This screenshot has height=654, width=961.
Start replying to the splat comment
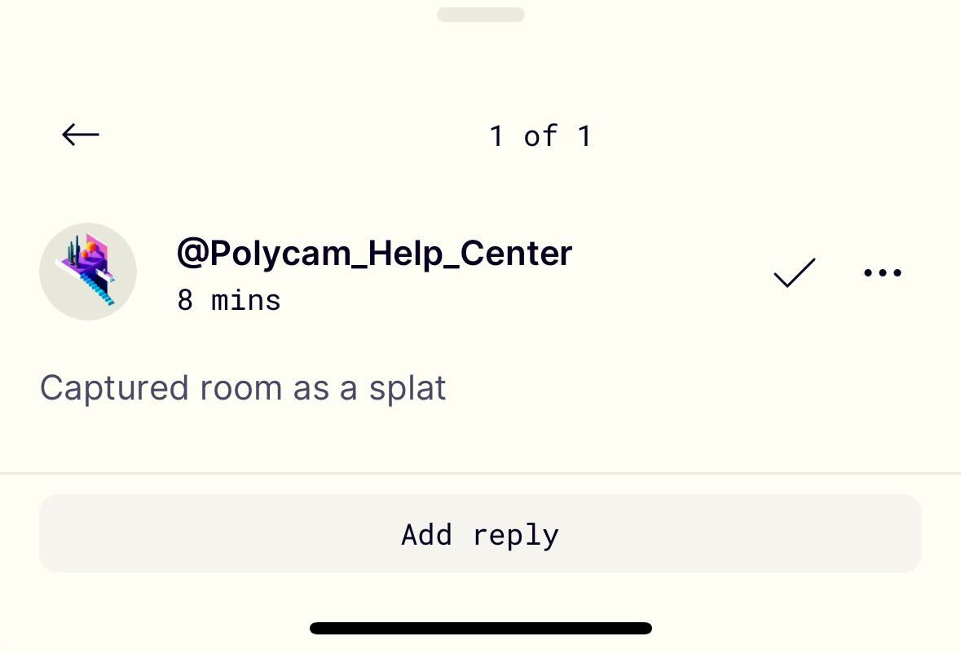pyautogui.click(x=481, y=533)
